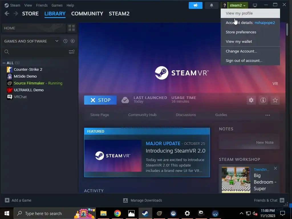The height and width of the screenshot is (219, 292).
Task: Click the cloud sync status icon
Action: (x=125, y=100)
